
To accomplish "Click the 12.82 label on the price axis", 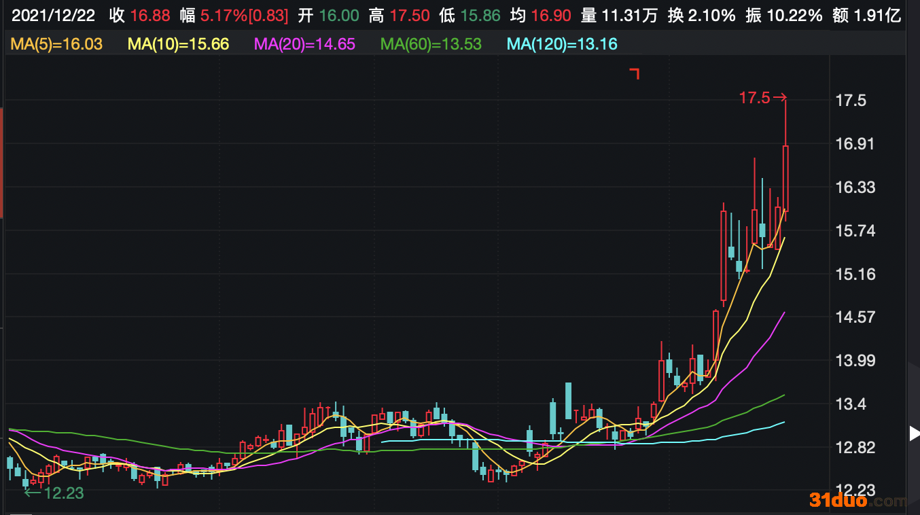I will tap(855, 448).
